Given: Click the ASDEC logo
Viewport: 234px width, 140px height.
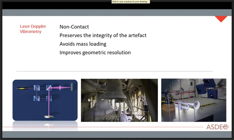Looking at the screenshot, I should 218,127.
